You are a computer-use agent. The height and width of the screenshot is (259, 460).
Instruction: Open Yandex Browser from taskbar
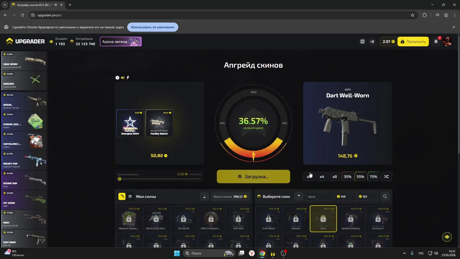pos(252,253)
